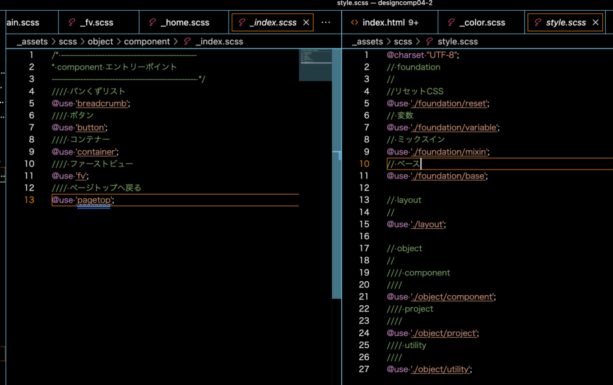Follow the './object/utility' import link
613x385 pixels.
click(x=441, y=369)
